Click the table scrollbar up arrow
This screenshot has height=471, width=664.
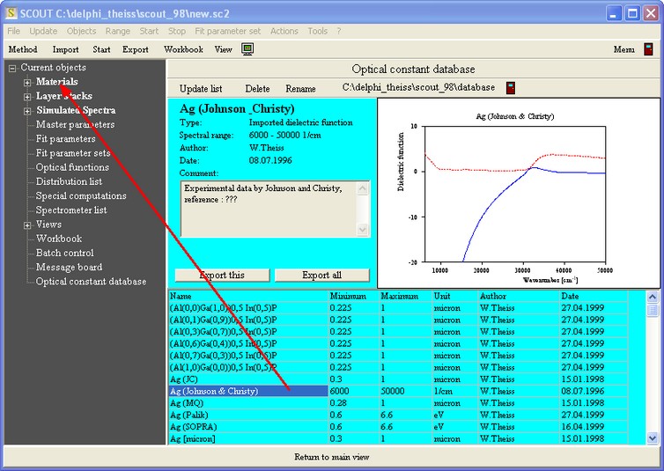(x=652, y=297)
